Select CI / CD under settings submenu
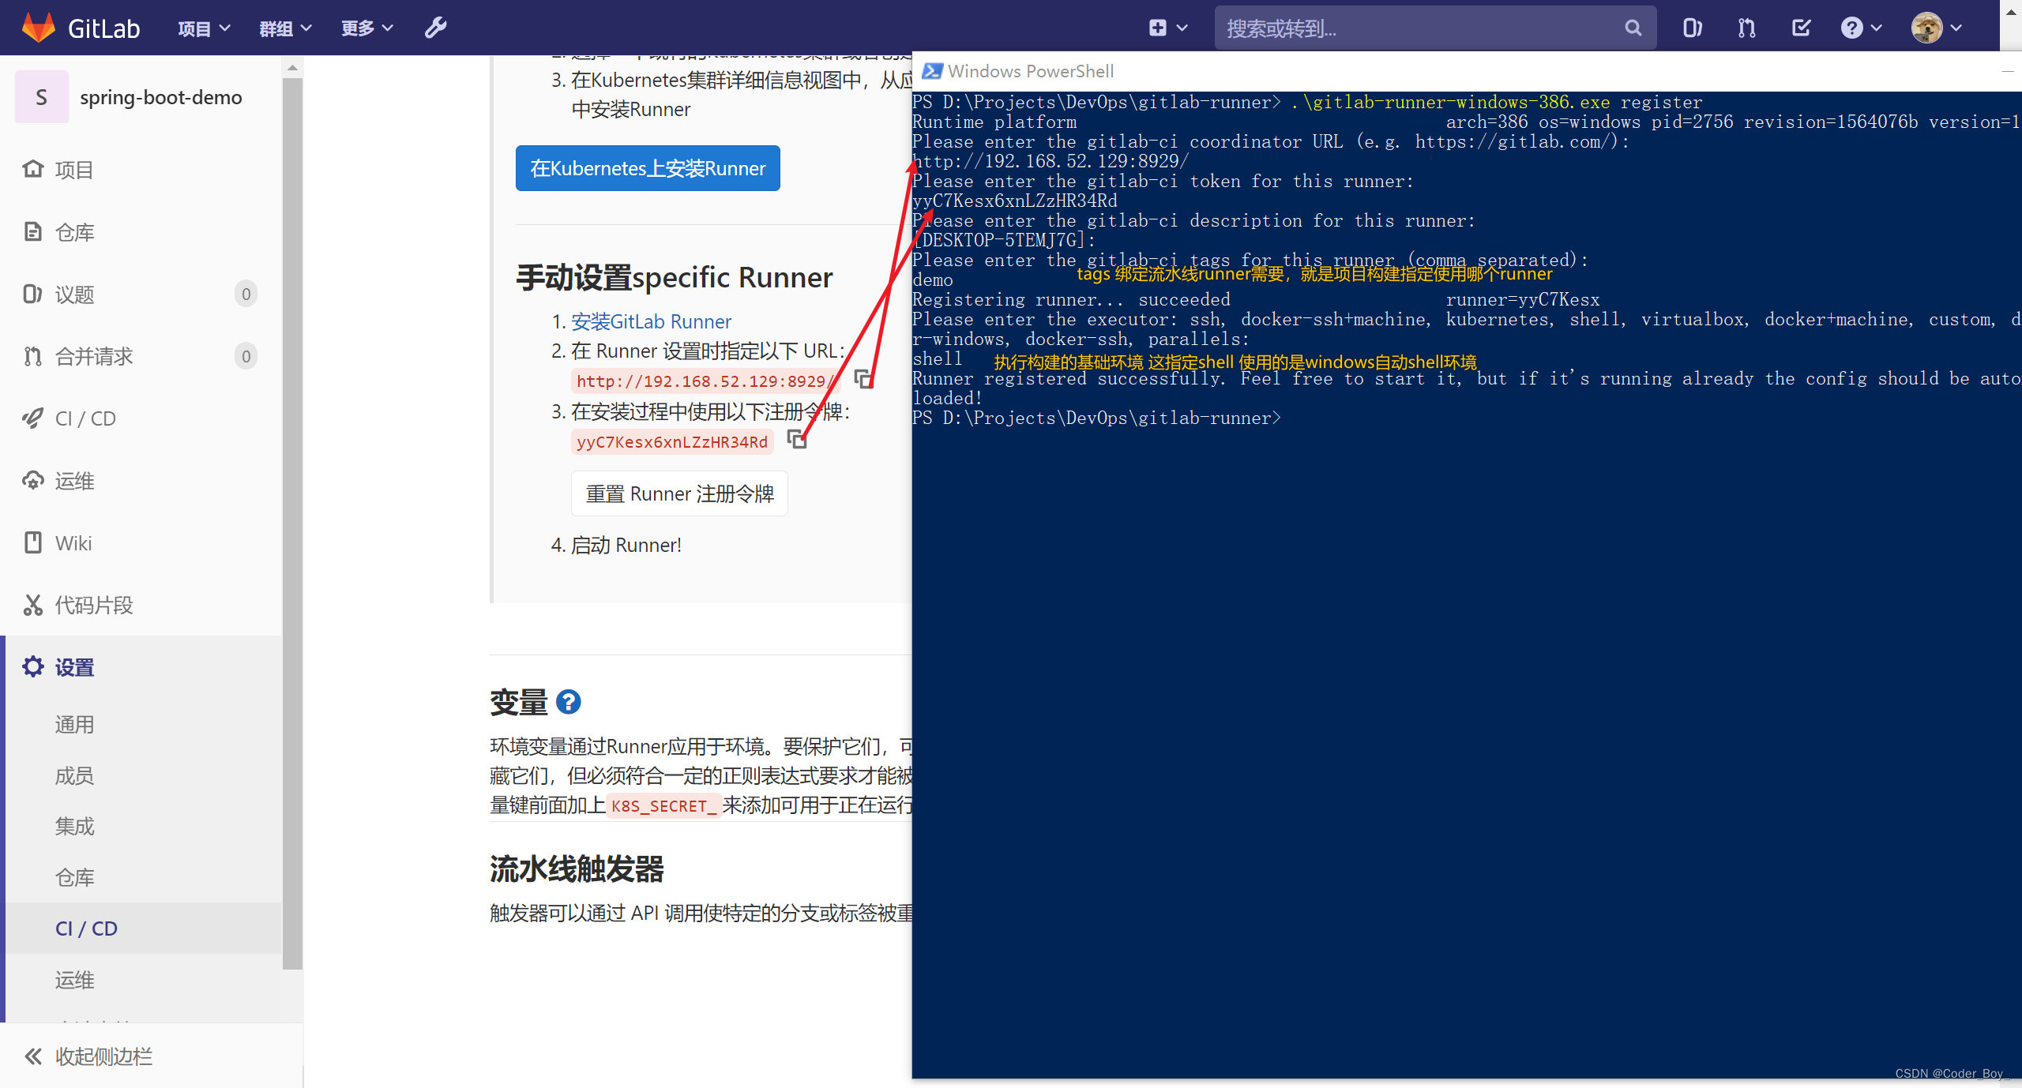Viewport: 2022px width, 1088px height. click(86, 928)
